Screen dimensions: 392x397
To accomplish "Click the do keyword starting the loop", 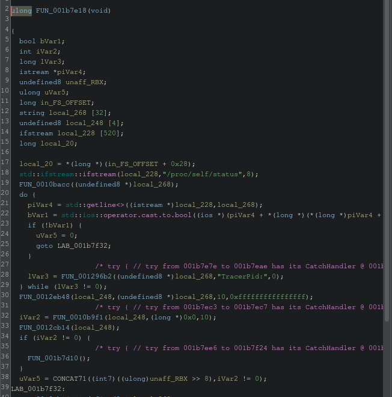I will pyautogui.click(x=23, y=194).
